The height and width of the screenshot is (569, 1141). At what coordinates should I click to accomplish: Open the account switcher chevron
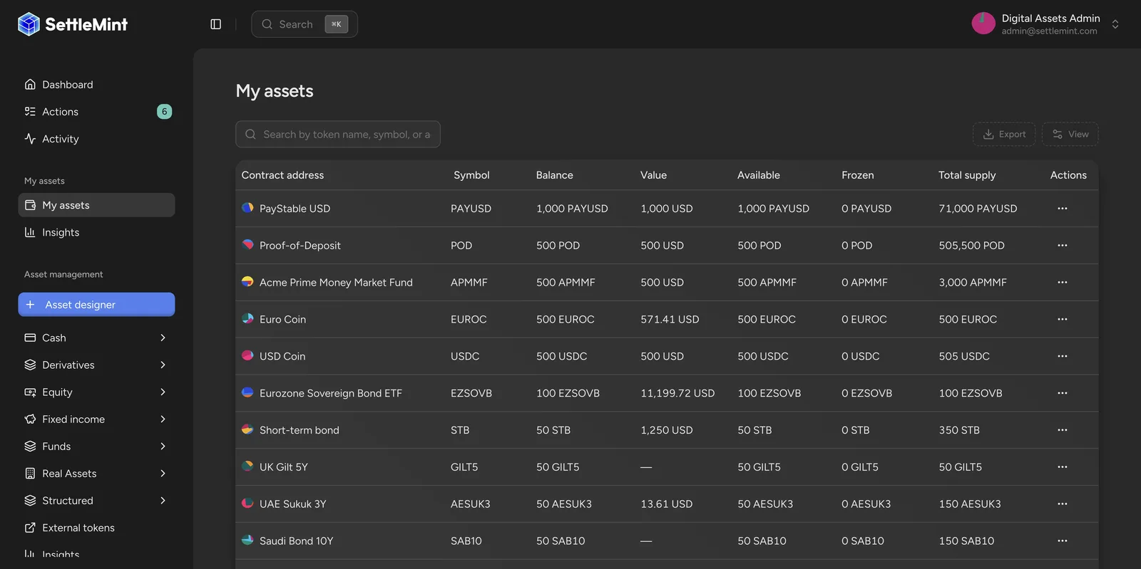[1115, 24]
